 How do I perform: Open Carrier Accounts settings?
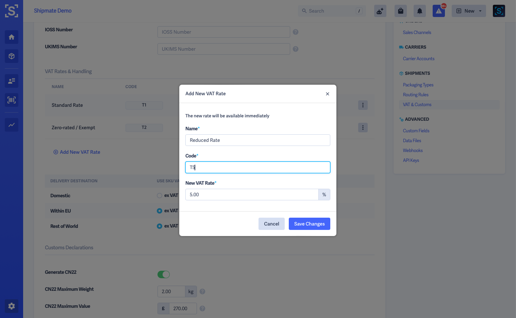coord(419,59)
